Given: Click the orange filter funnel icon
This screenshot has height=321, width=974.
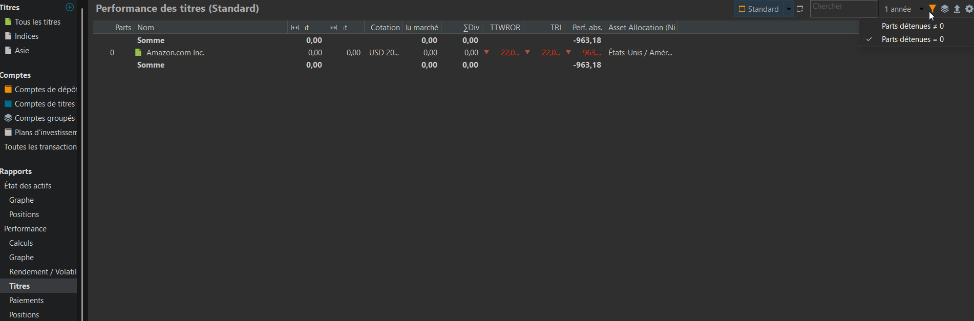Looking at the screenshot, I should click(x=933, y=9).
